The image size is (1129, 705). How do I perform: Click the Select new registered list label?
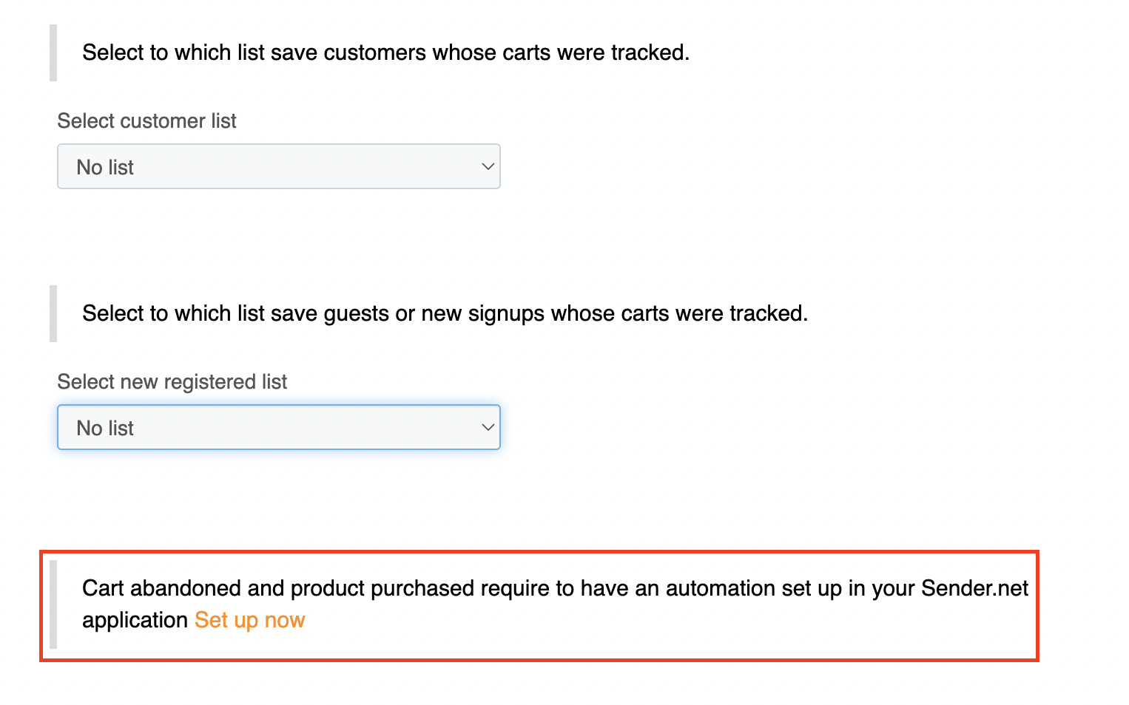point(172,381)
